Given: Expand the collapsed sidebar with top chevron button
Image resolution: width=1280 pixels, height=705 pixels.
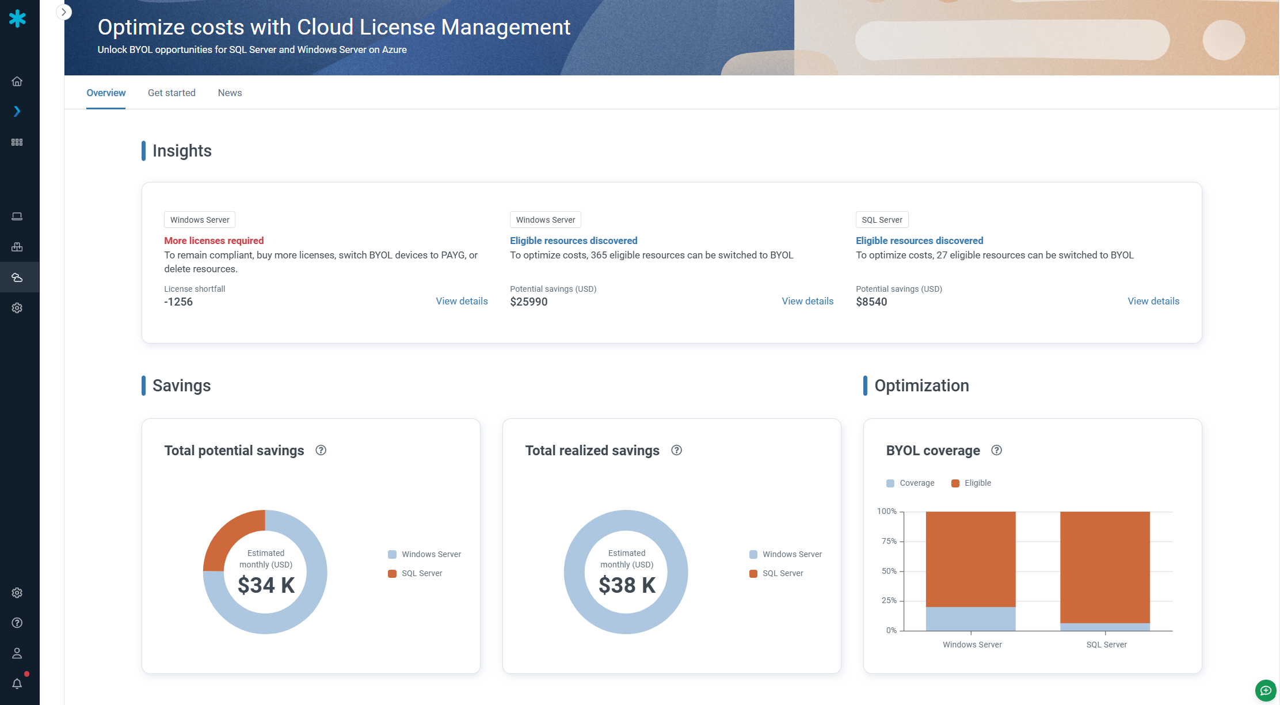Looking at the screenshot, I should click(x=64, y=12).
